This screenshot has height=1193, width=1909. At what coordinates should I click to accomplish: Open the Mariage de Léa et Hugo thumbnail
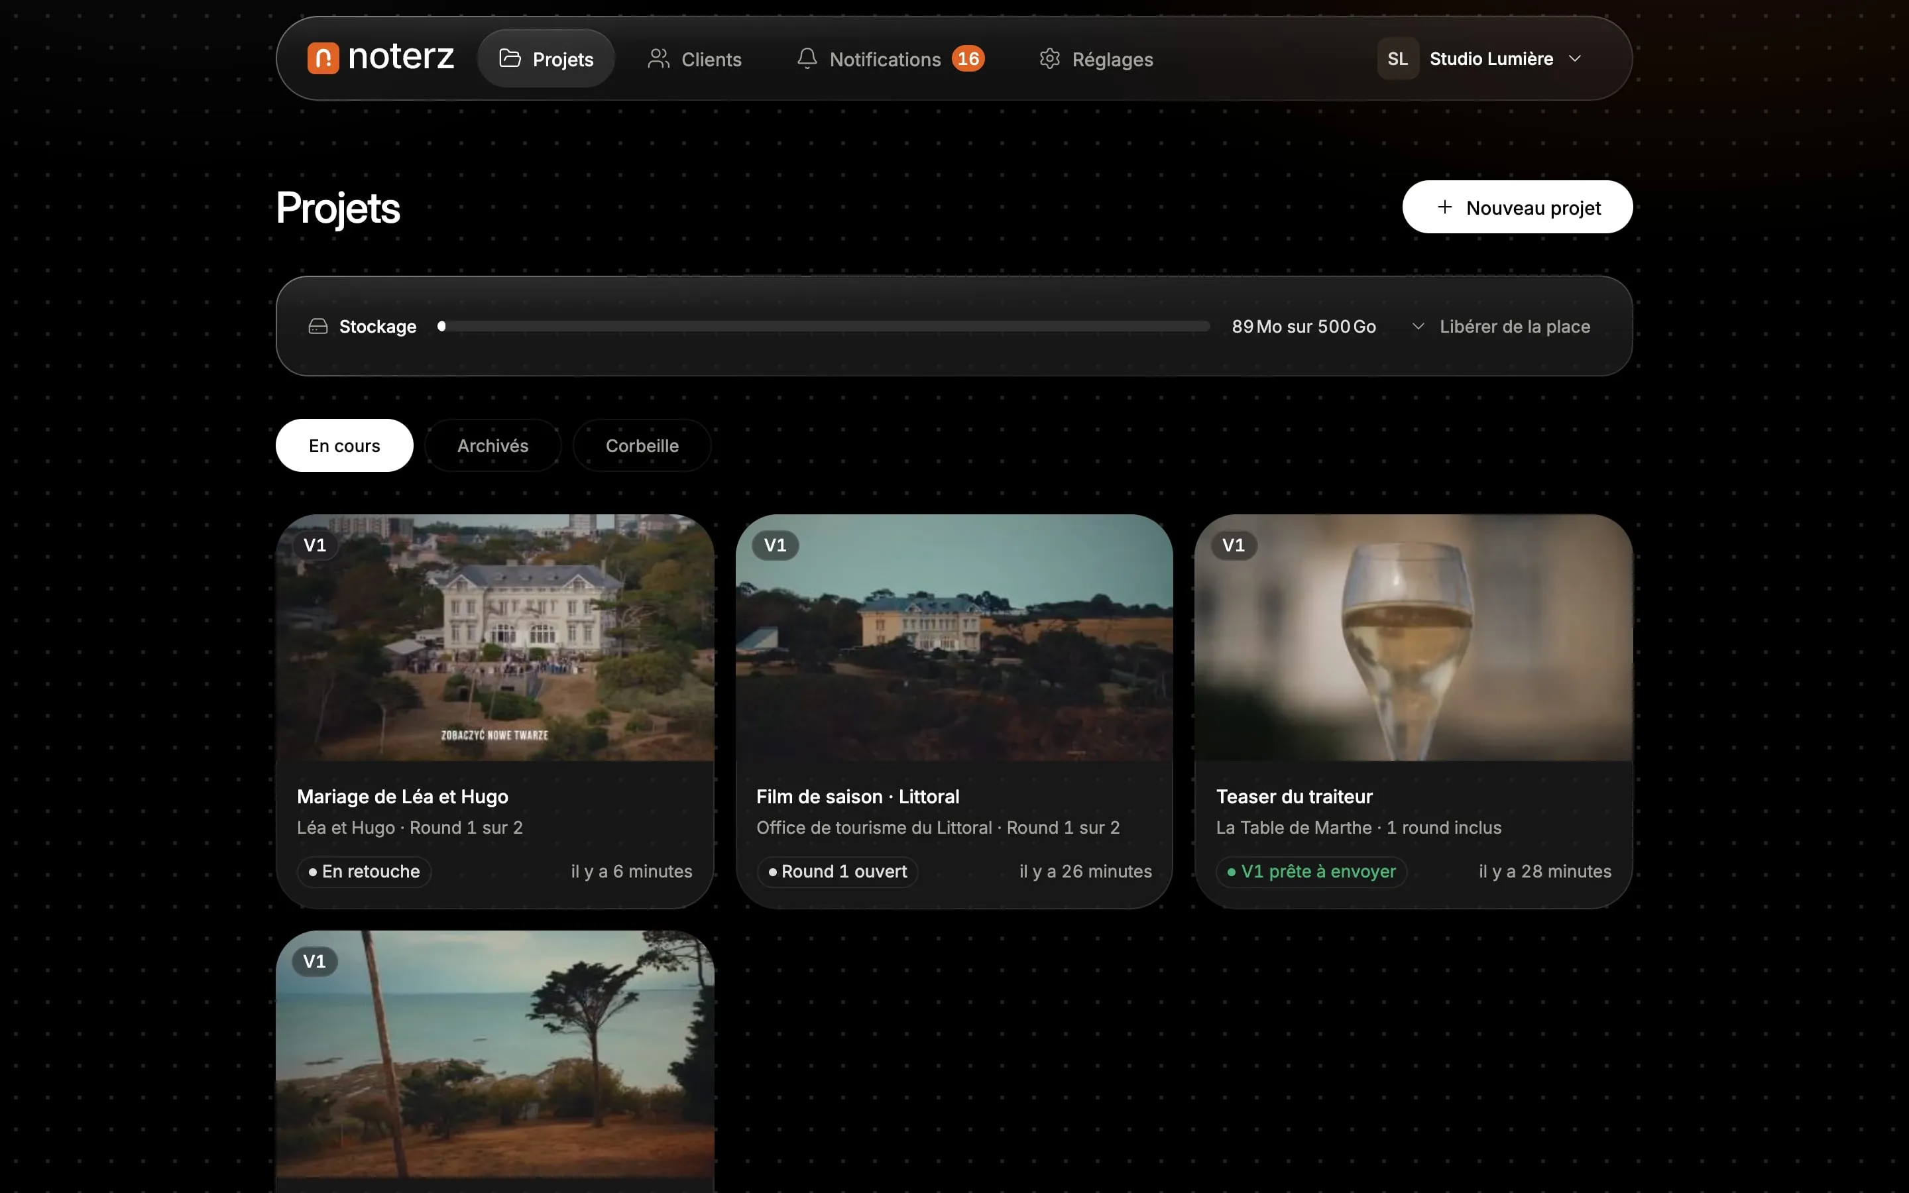point(494,638)
